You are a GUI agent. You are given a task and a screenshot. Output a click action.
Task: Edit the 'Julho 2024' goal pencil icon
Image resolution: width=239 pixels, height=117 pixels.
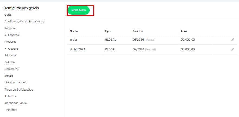point(232,49)
